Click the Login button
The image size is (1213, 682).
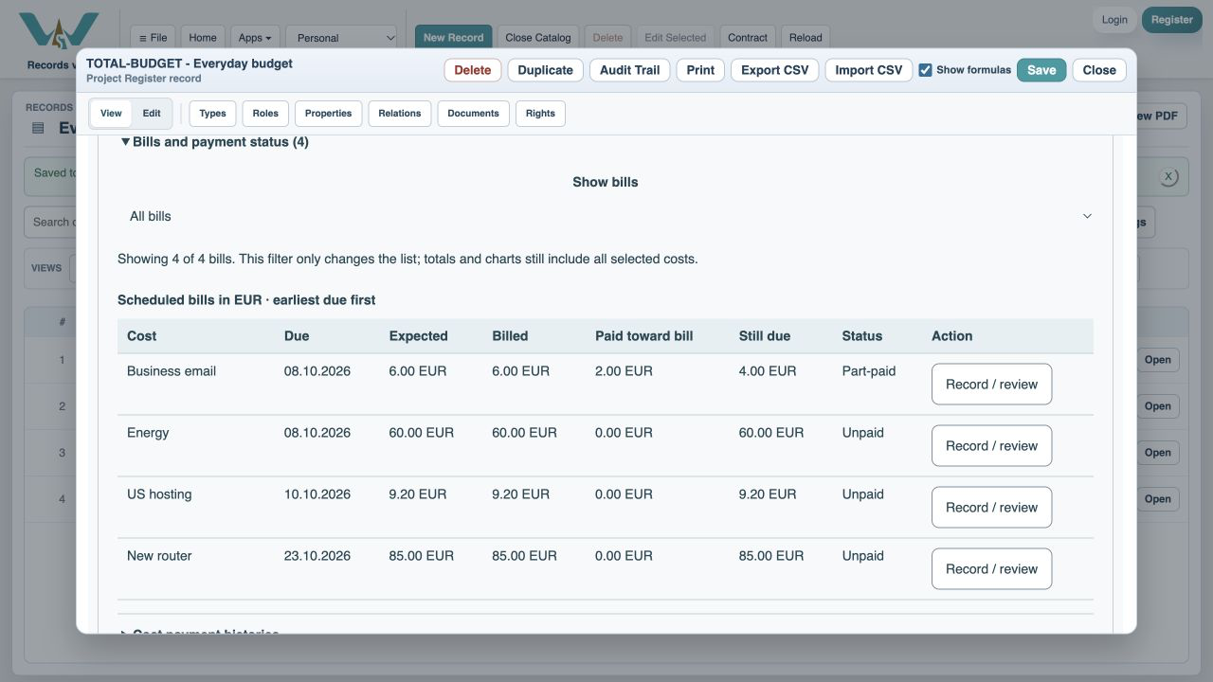1114,20
